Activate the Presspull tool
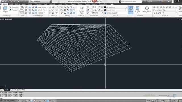The width and height of the screenshot is (182, 102). click(x=14, y=10)
